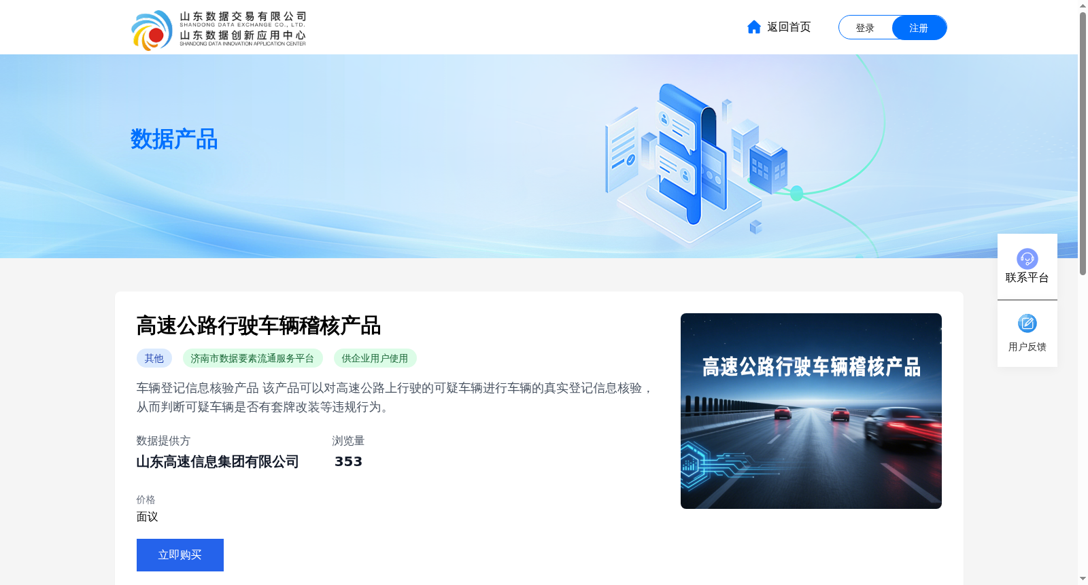Open the product cover image thumbnail
1088x585 pixels.
(811, 411)
